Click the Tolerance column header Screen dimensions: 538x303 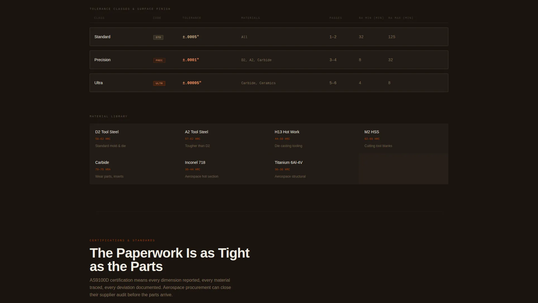pos(192,18)
